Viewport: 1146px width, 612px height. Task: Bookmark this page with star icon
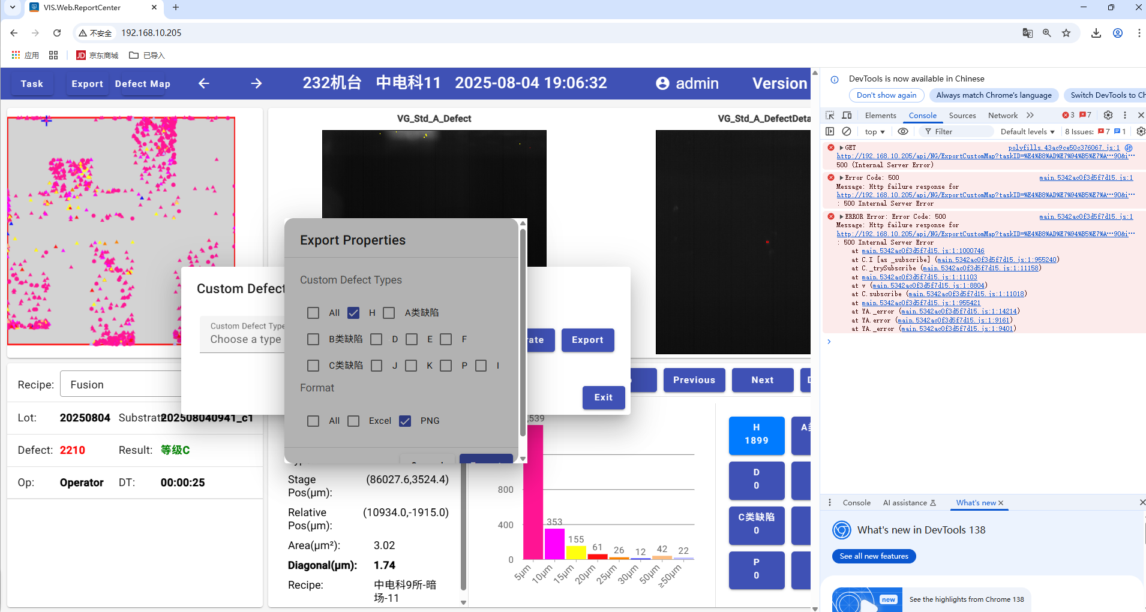[x=1066, y=33]
